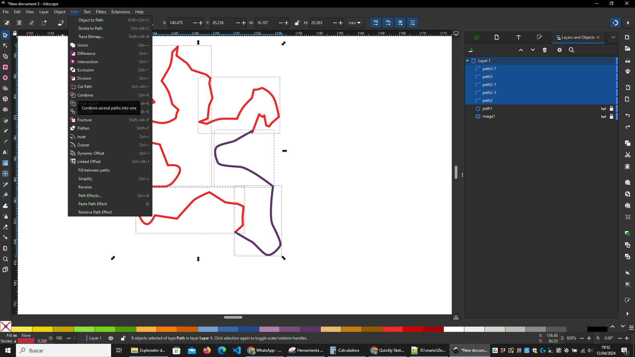The image size is (635, 357).
Task: Select the Eraser tool
Action: 5,227
